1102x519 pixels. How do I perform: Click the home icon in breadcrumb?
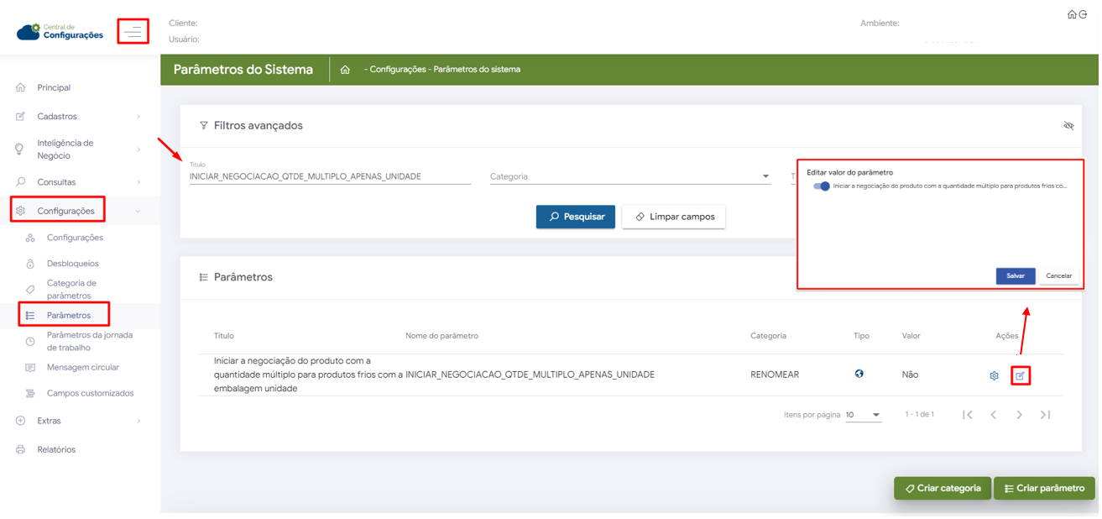pos(345,70)
